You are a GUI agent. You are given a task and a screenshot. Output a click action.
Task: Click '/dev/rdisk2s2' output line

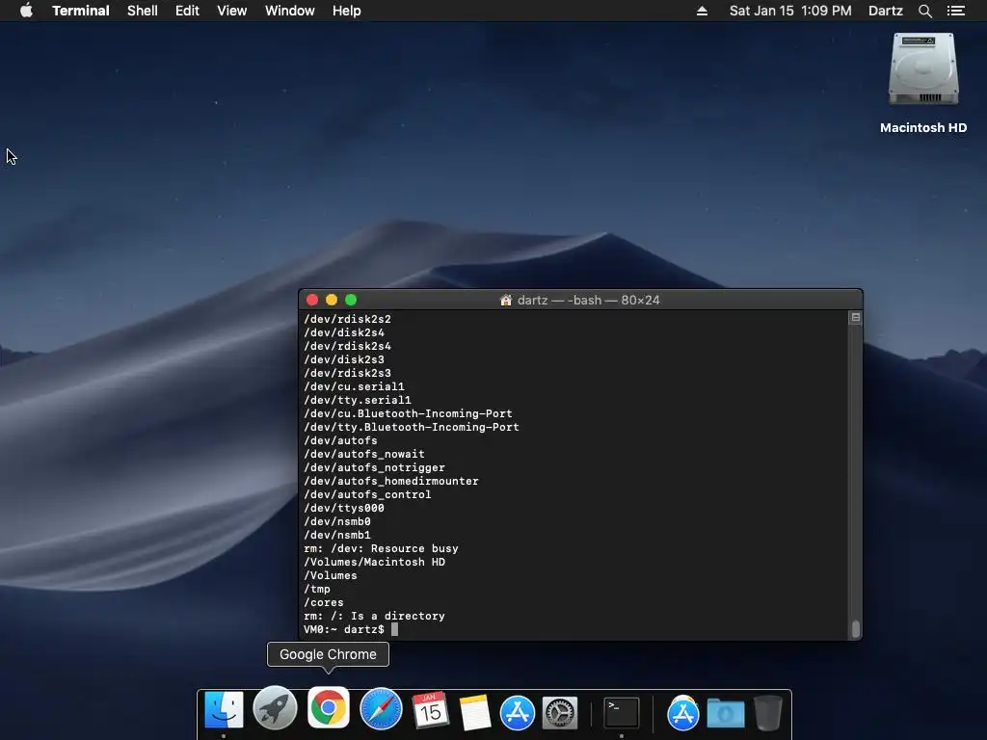(x=347, y=319)
